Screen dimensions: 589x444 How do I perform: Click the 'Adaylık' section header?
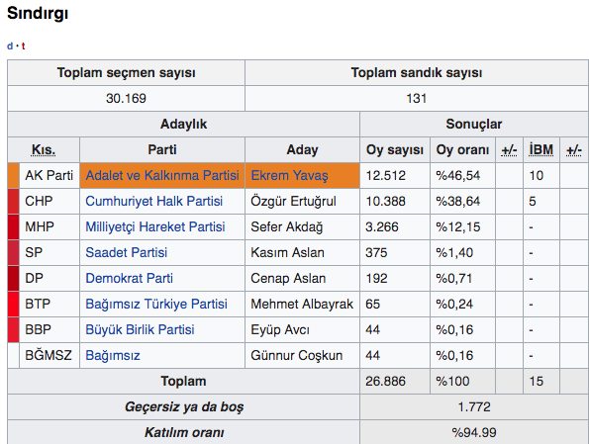pos(183,124)
